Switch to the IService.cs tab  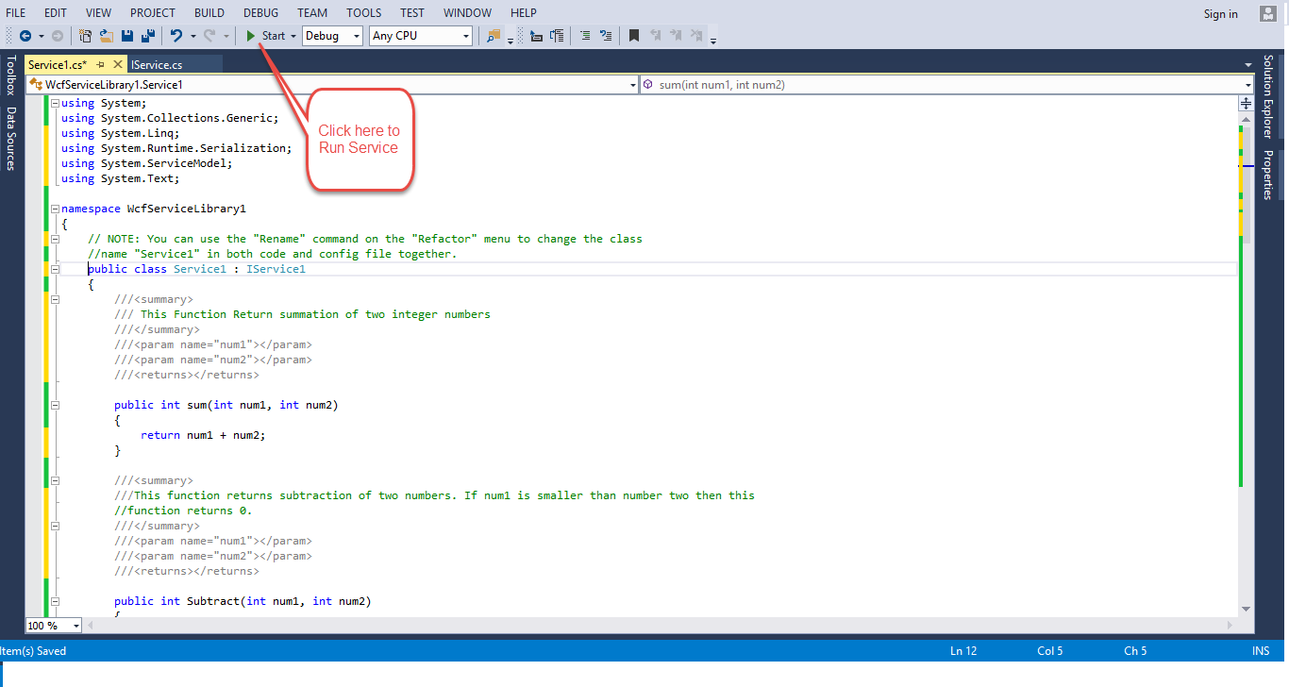click(157, 64)
